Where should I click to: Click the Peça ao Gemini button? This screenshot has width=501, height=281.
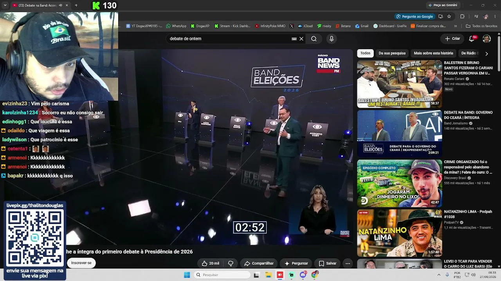(443, 5)
